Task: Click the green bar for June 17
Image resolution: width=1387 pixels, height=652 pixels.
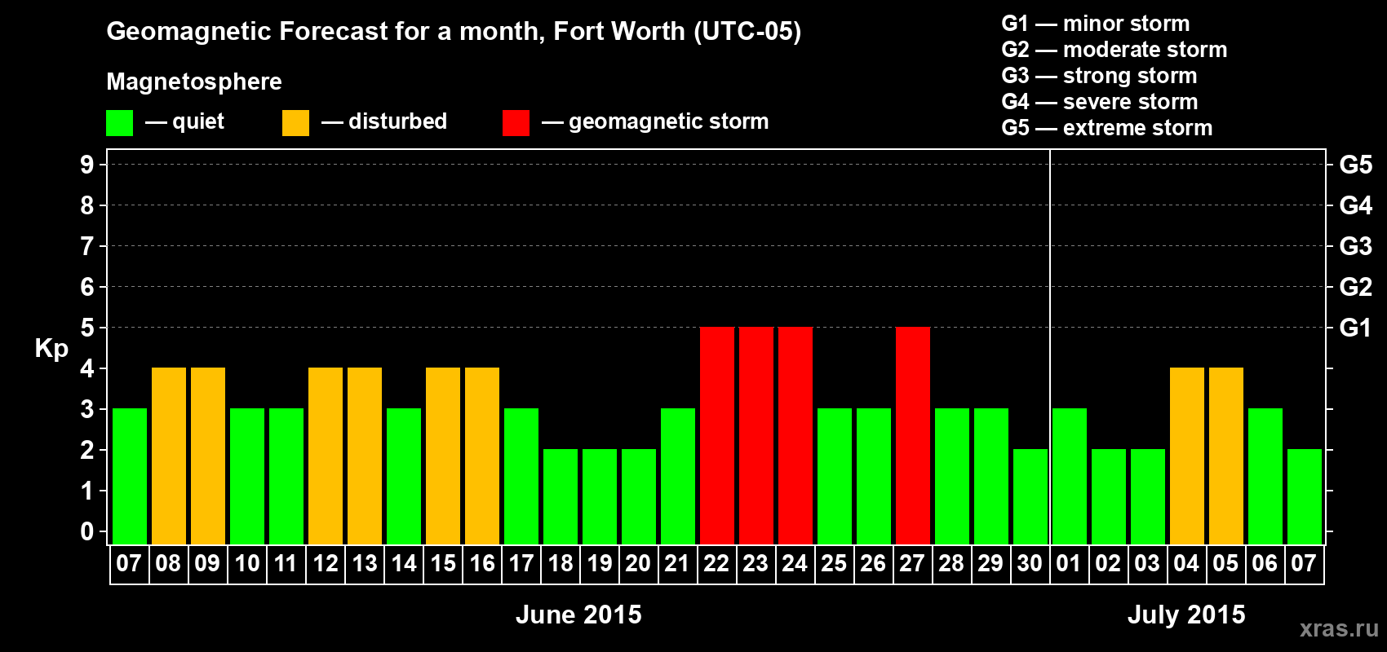Action: click(x=521, y=477)
